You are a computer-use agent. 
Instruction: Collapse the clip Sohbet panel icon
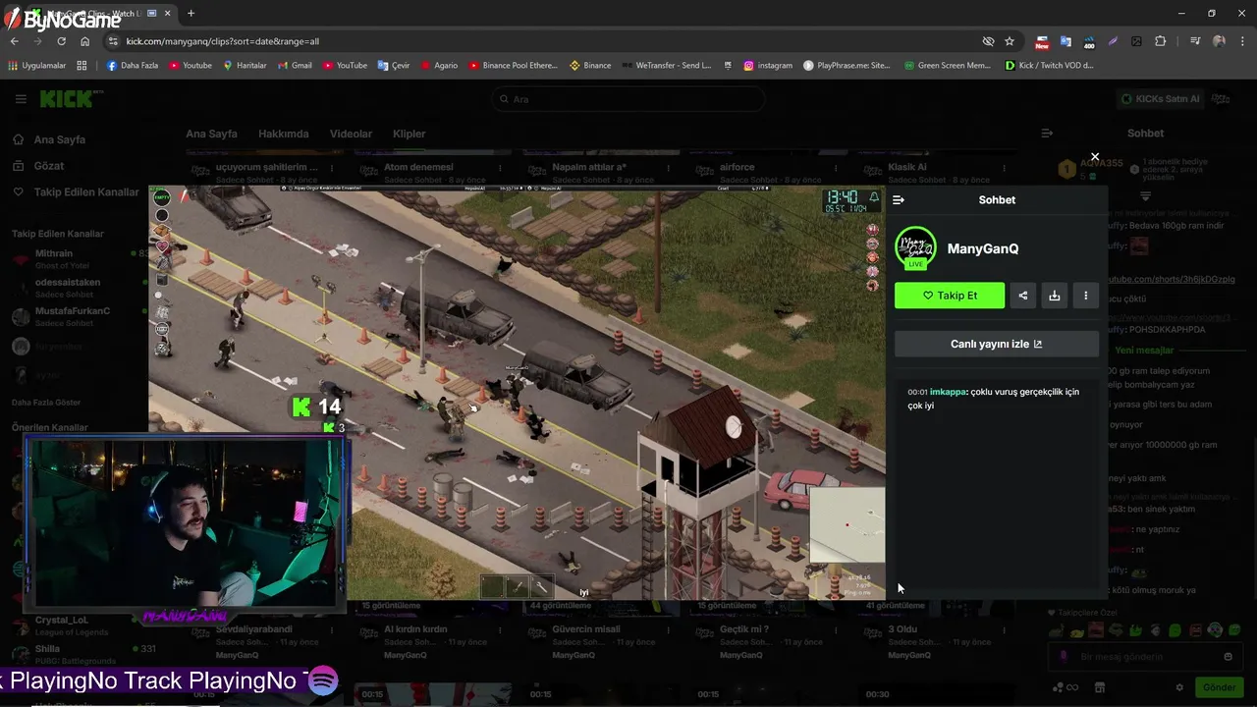pyautogui.click(x=898, y=199)
